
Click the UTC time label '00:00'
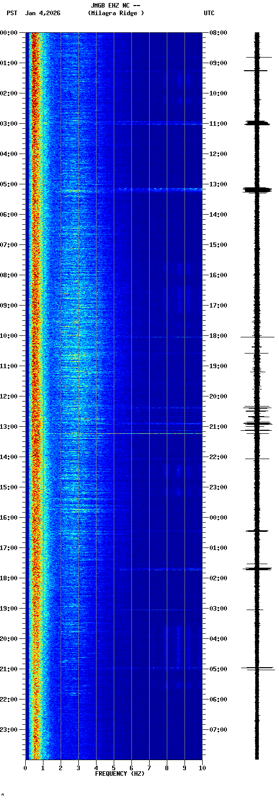[x=218, y=518]
